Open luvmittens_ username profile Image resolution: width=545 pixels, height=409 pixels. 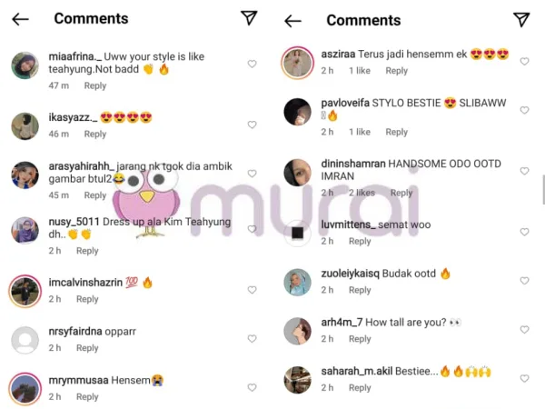348,224
